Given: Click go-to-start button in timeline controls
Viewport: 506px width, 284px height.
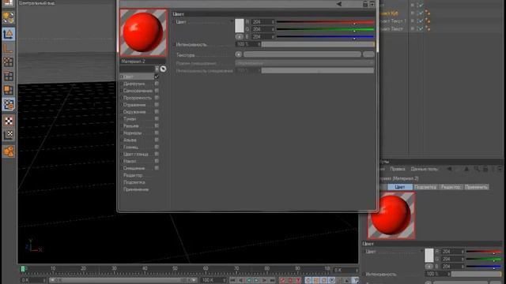Looking at the screenshot, I should (x=232, y=281).
